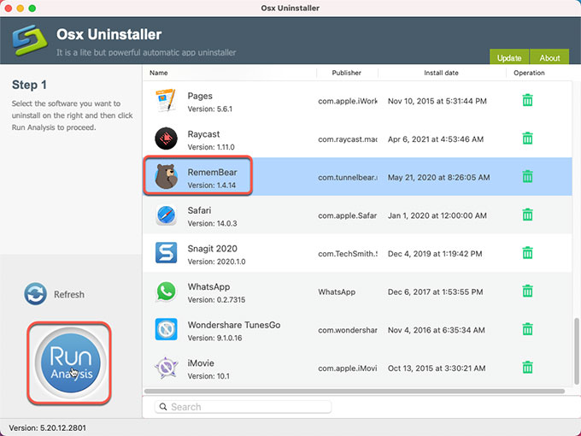The width and height of the screenshot is (581, 436).
Task: Click the version number in status bar
Action: tap(47, 427)
